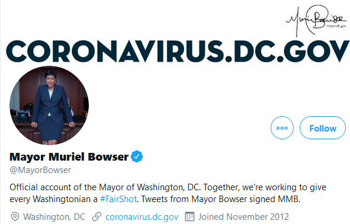Click the Joined November 2012 text

(x=243, y=217)
